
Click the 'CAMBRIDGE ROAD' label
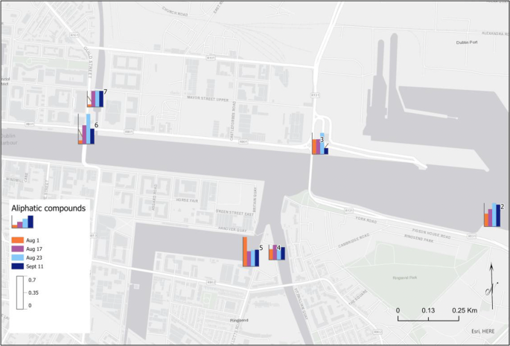coord(354,240)
